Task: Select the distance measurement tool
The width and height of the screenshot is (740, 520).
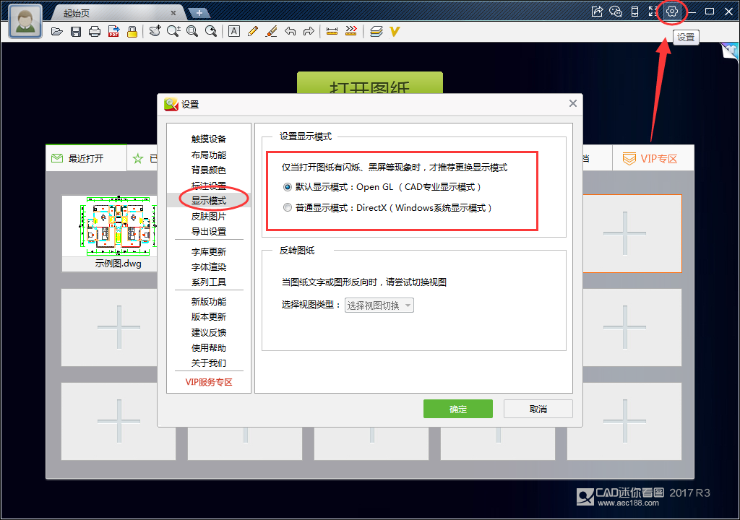Action: pos(332,31)
